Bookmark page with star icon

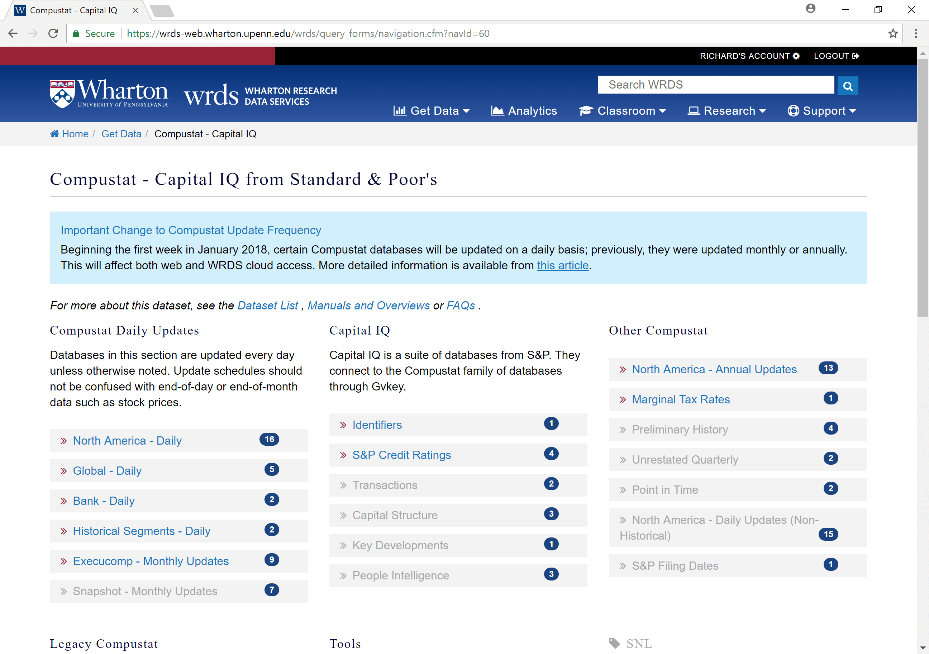click(892, 34)
